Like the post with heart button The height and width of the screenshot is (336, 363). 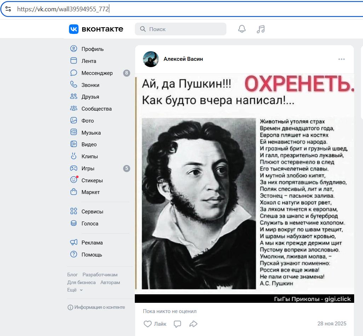(155, 324)
